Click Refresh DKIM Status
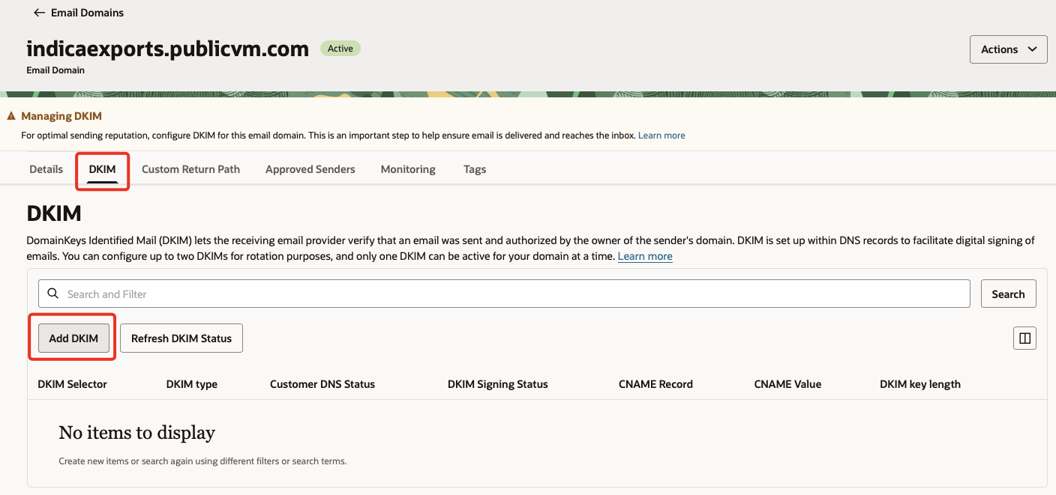The image size is (1056, 495). 181,338
